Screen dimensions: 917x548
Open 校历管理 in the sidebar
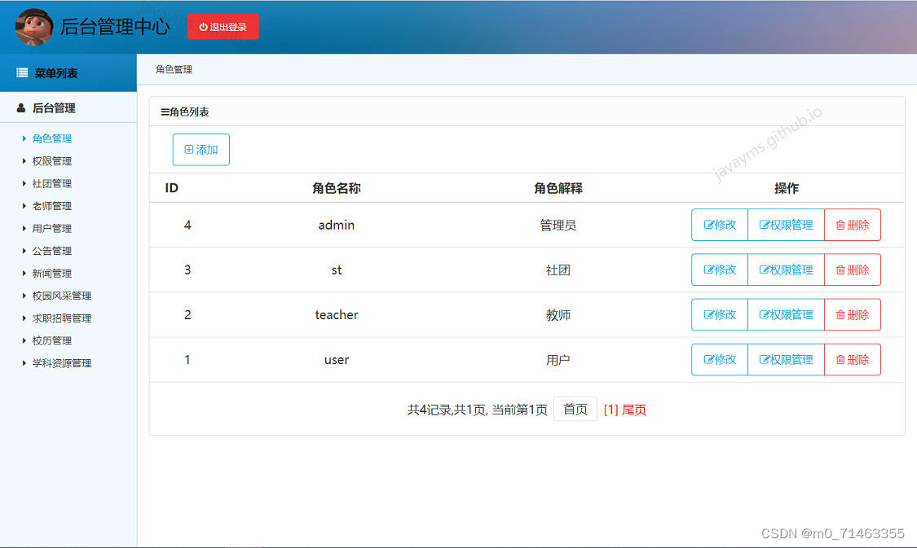pyautogui.click(x=52, y=340)
